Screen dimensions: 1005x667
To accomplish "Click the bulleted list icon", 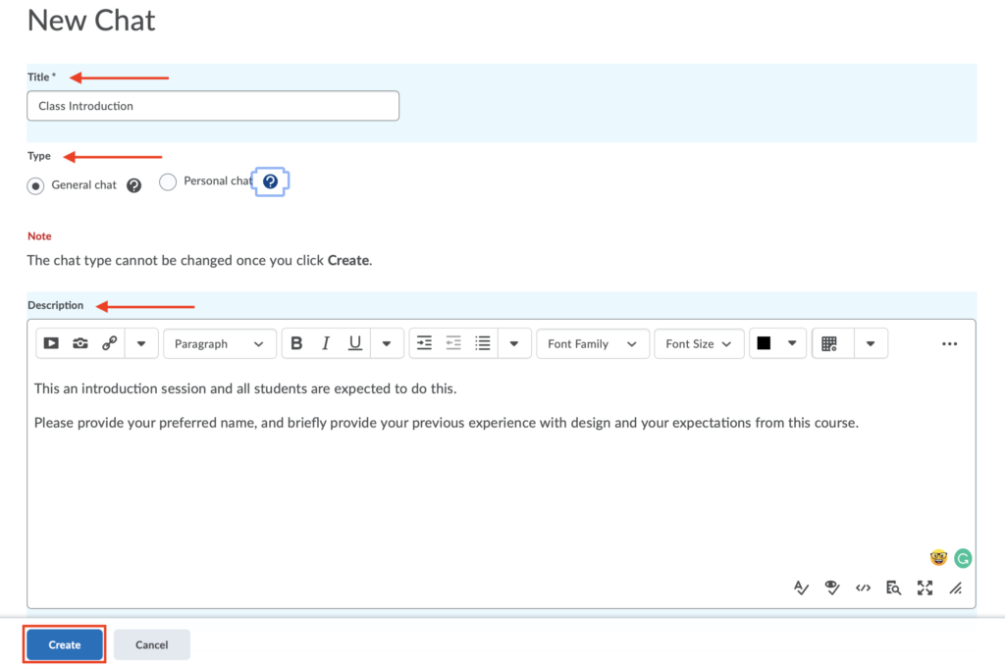I will point(483,343).
